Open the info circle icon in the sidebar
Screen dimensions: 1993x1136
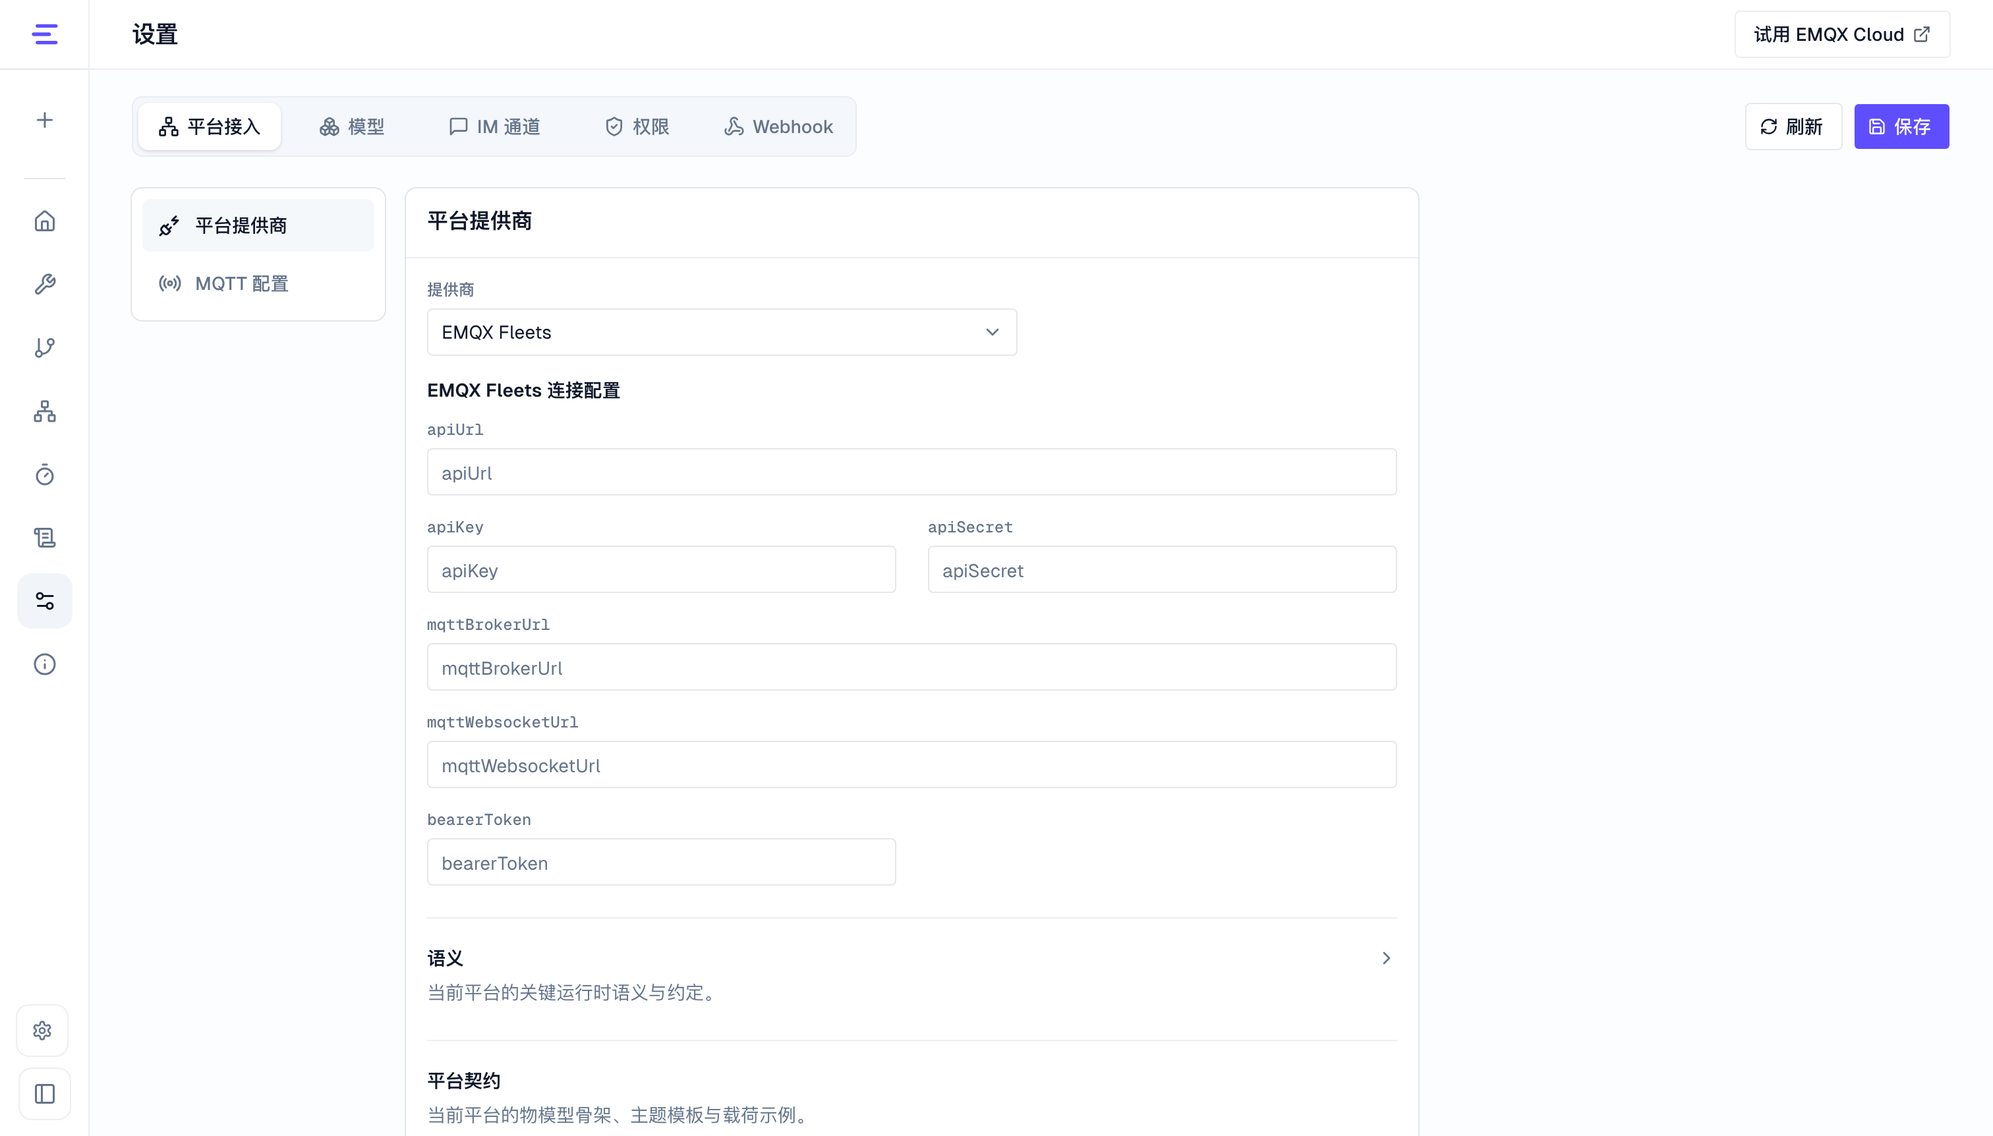pyautogui.click(x=44, y=665)
